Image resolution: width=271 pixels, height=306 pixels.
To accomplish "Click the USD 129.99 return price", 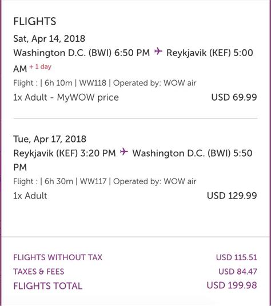I will 232,196.
